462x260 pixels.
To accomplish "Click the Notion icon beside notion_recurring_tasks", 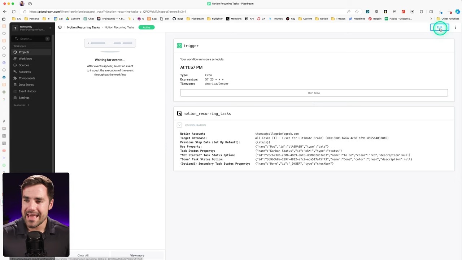I will (x=179, y=113).
